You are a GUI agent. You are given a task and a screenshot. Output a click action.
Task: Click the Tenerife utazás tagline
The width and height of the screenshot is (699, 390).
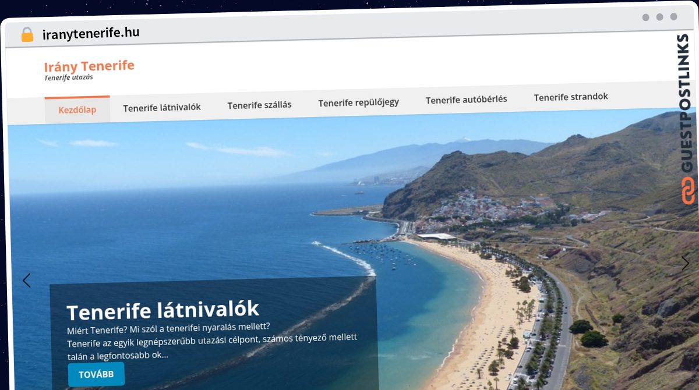click(69, 77)
